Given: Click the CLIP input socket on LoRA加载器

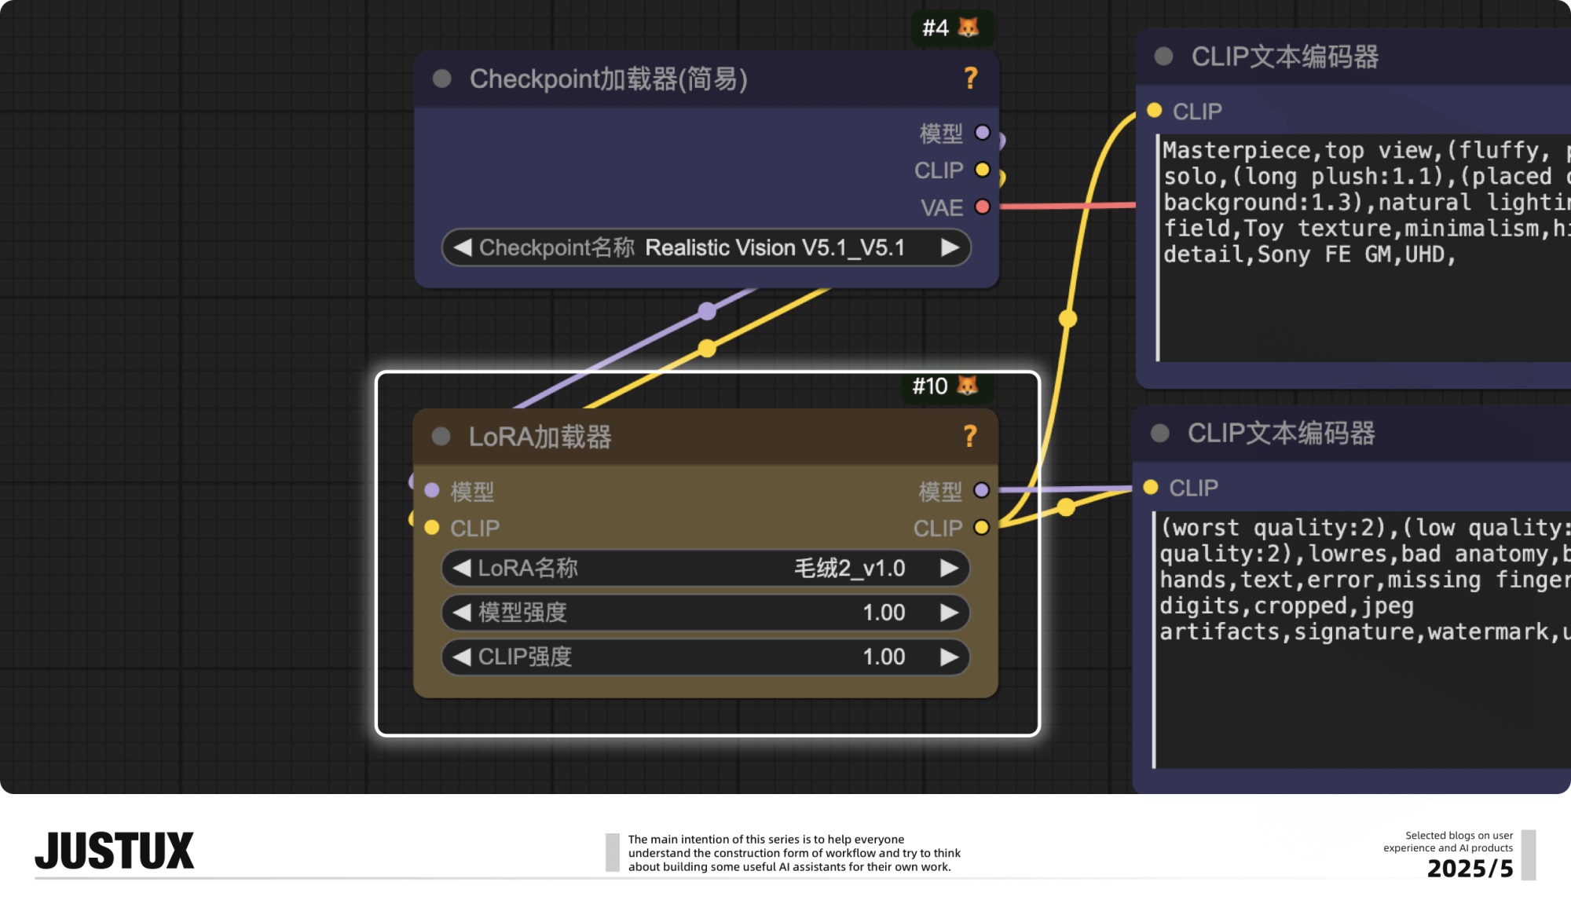Looking at the screenshot, I should tap(430, 528).
